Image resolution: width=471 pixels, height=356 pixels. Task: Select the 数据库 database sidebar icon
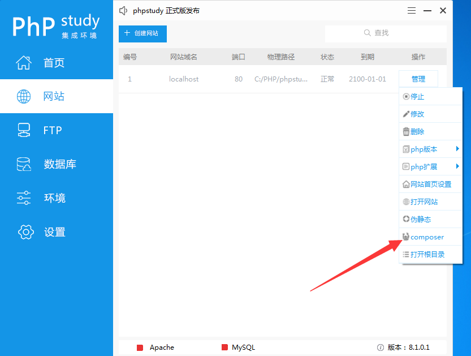pos(24,164)
